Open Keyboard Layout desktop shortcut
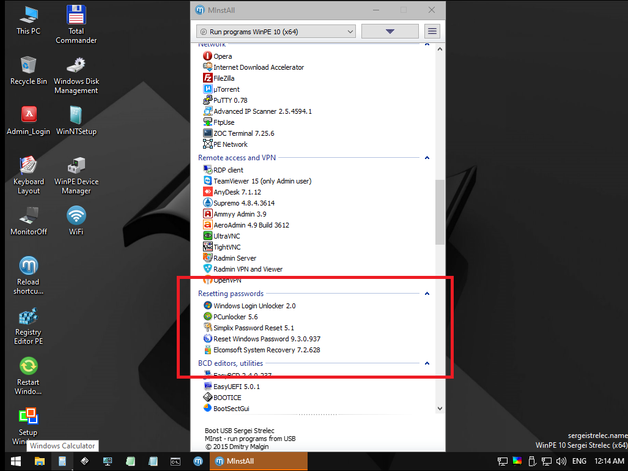Viewport: 628px width, 471px height. point(29,175)
